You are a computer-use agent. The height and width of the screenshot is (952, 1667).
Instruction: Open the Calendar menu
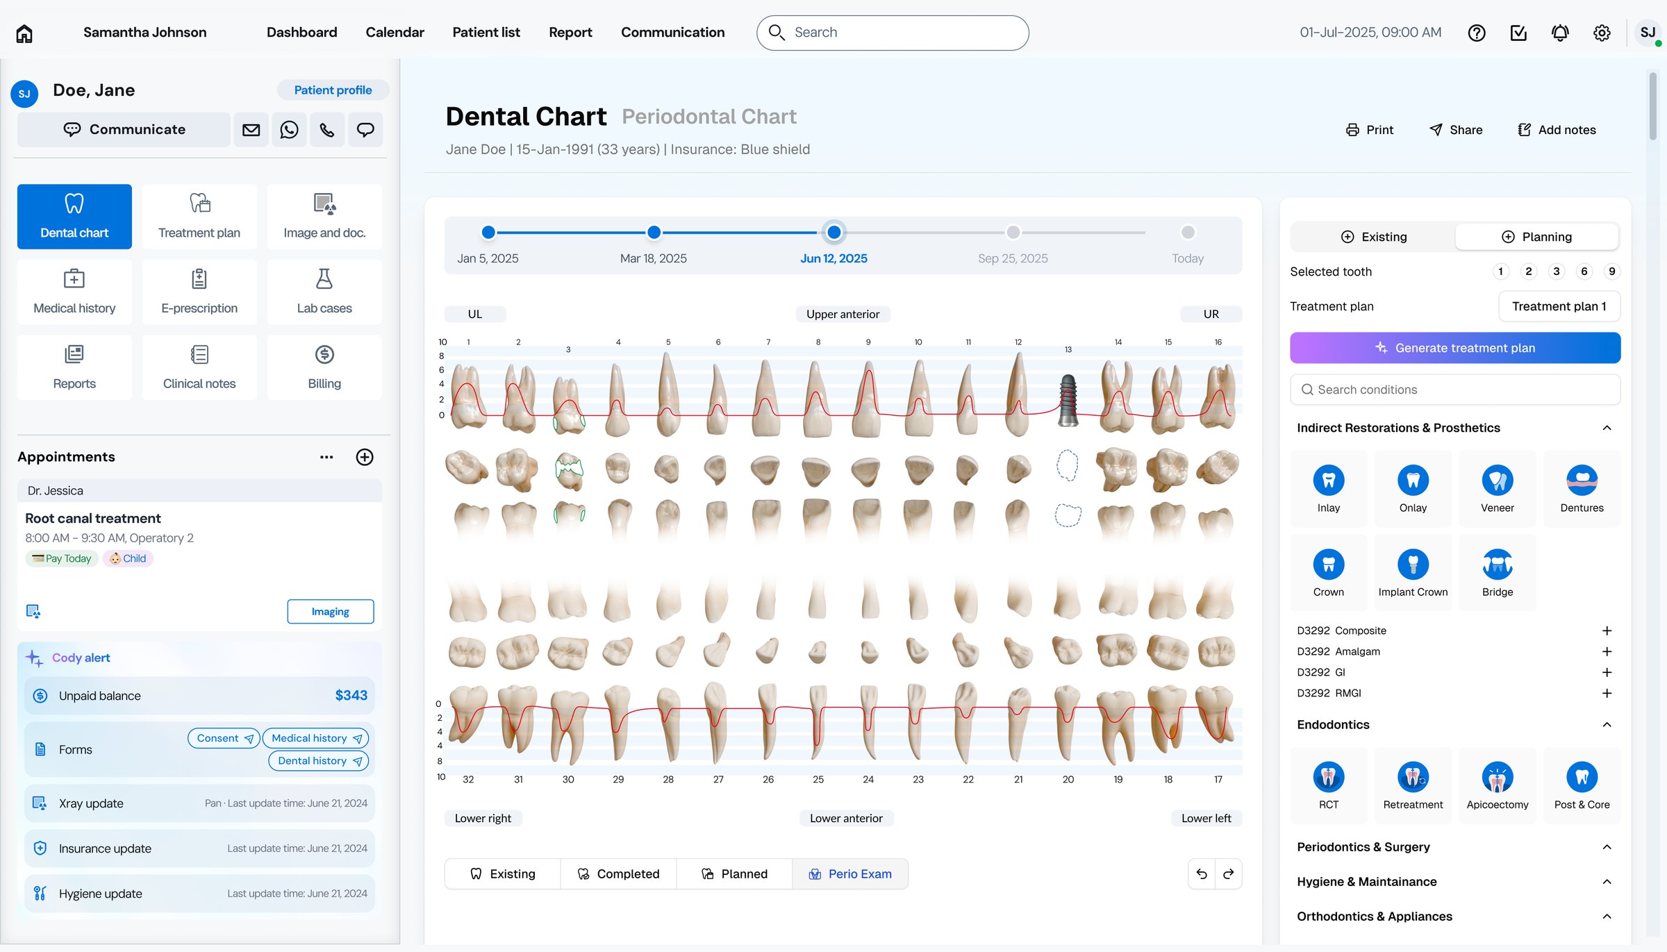tap(395, 33)
